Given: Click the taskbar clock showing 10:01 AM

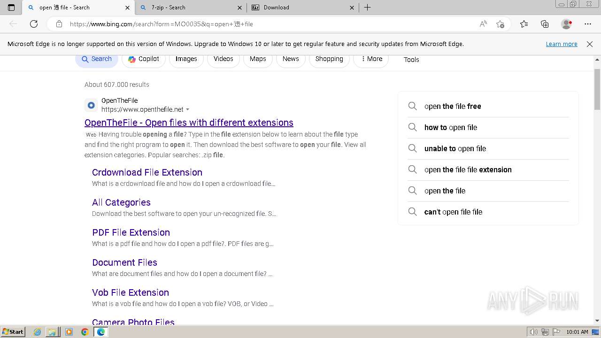Looking at the screenshot, I should click(577, 332).
